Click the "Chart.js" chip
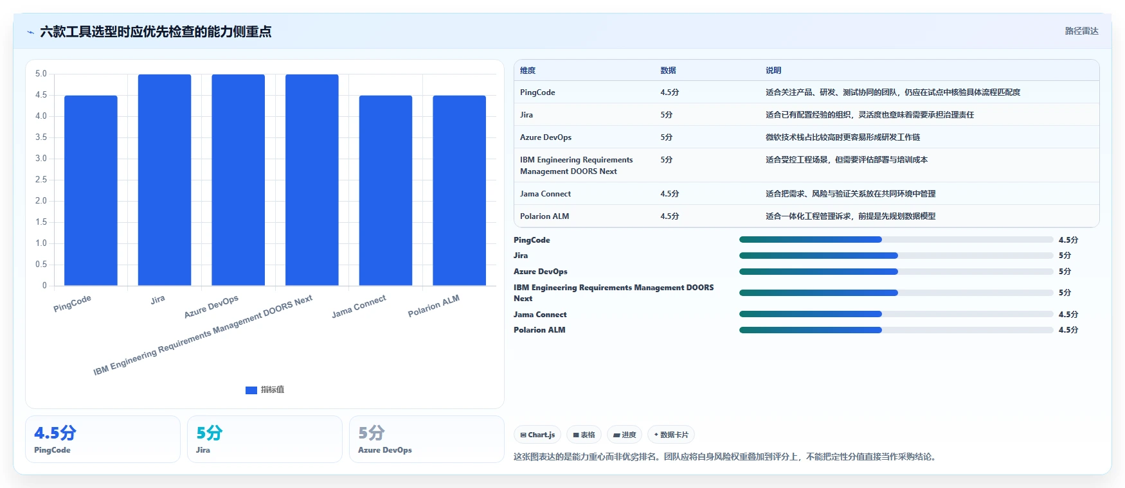This screenshot has width=1125, height=488. point(537,435)
